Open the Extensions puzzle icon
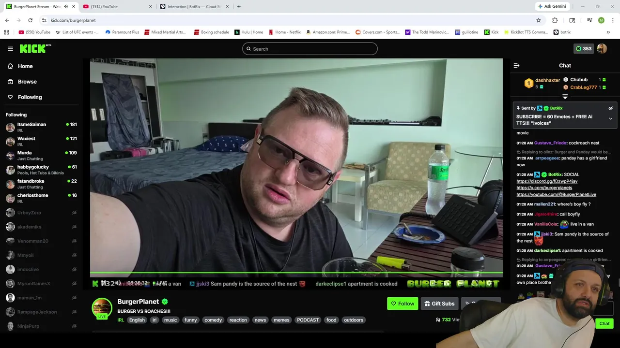Viewport: 620px width, 348px height. pos(555,20)
